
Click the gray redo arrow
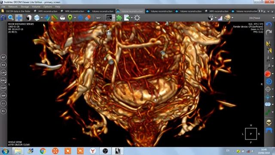[269, 32]
